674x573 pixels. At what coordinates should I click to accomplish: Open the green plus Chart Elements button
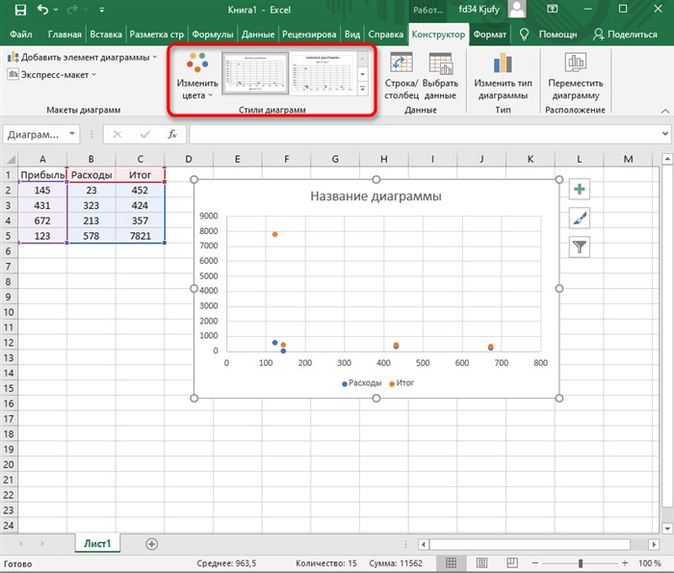(x=579, y=189)
